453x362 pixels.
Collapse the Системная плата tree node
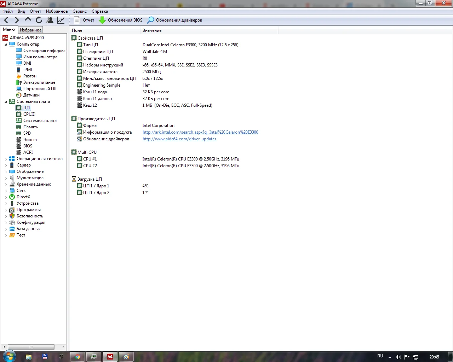click(6, 102)
